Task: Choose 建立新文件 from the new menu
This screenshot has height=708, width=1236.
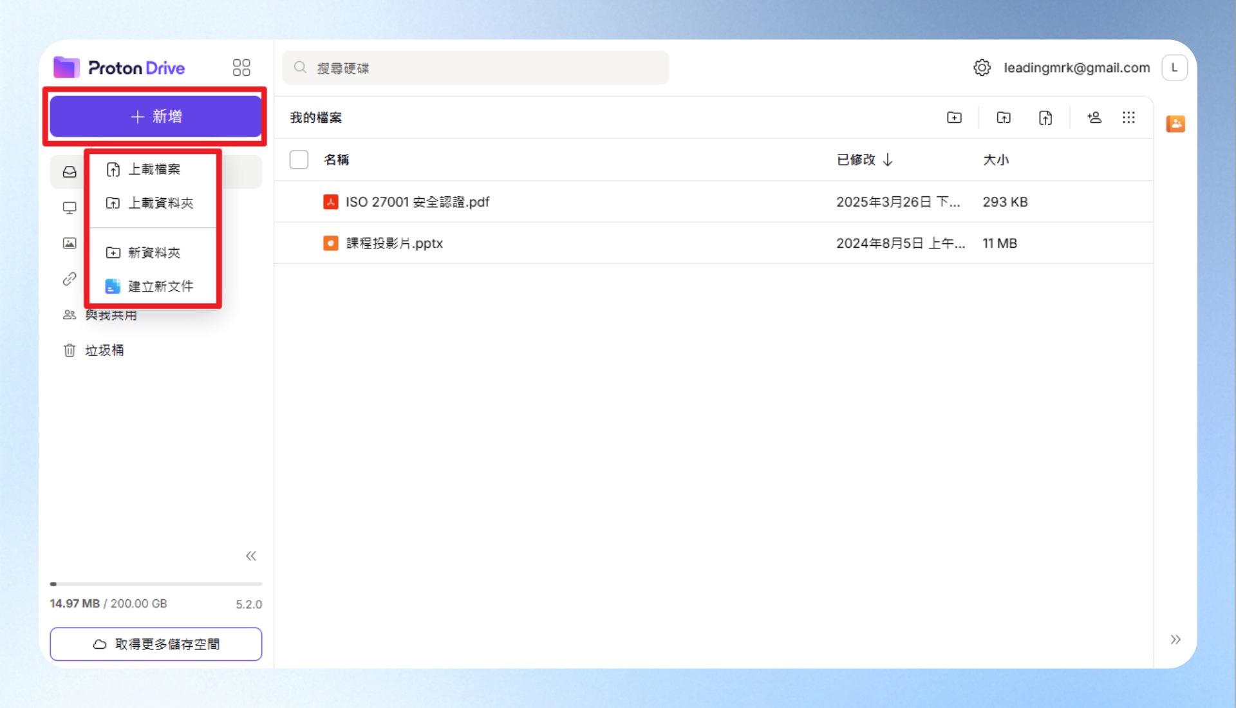Action: tap(153, 286)
